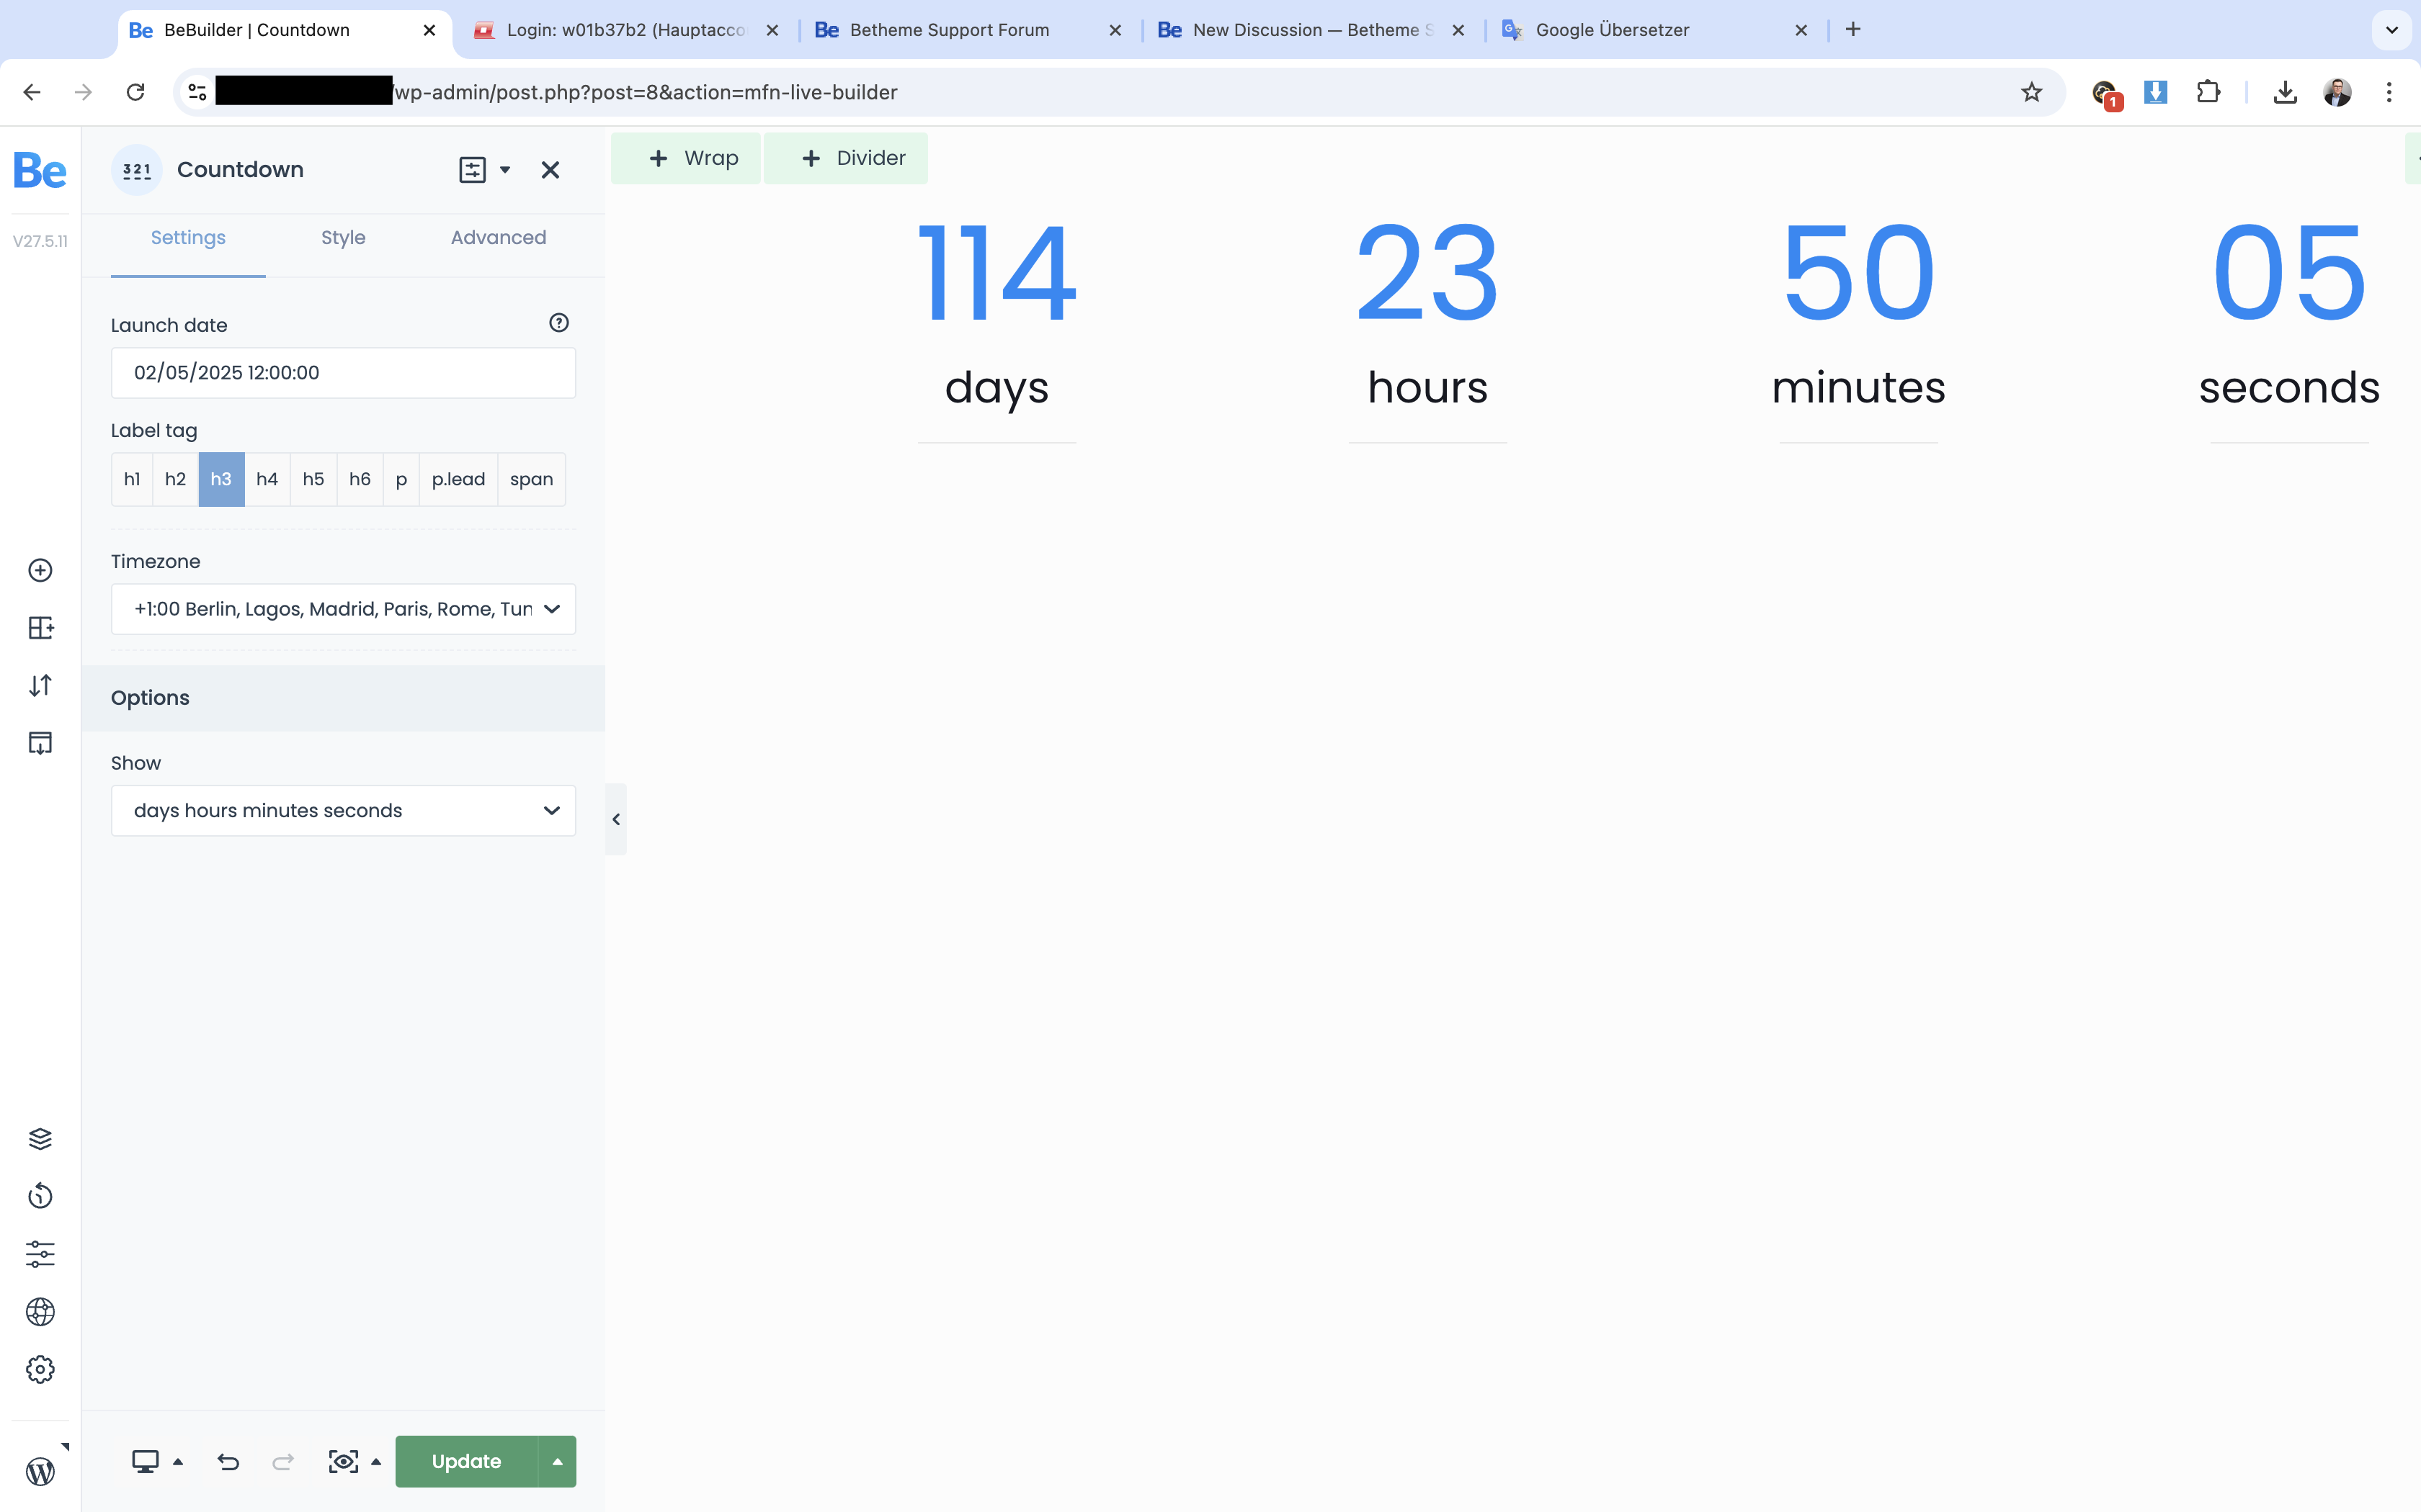Close the Login w01b37b2 tab
This screenshot has height=1512, width=2421.
click(x=772, y=30)
